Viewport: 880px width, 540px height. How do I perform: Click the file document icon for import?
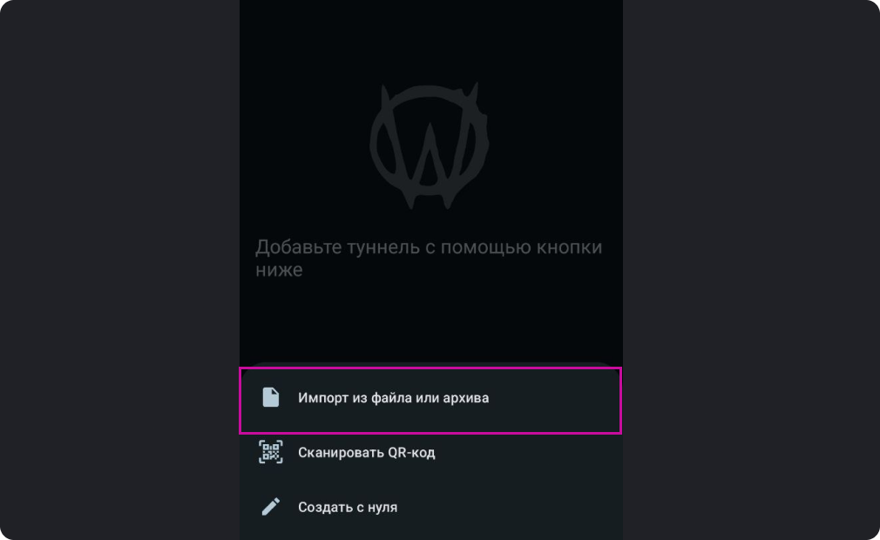(x=270, y=397)
